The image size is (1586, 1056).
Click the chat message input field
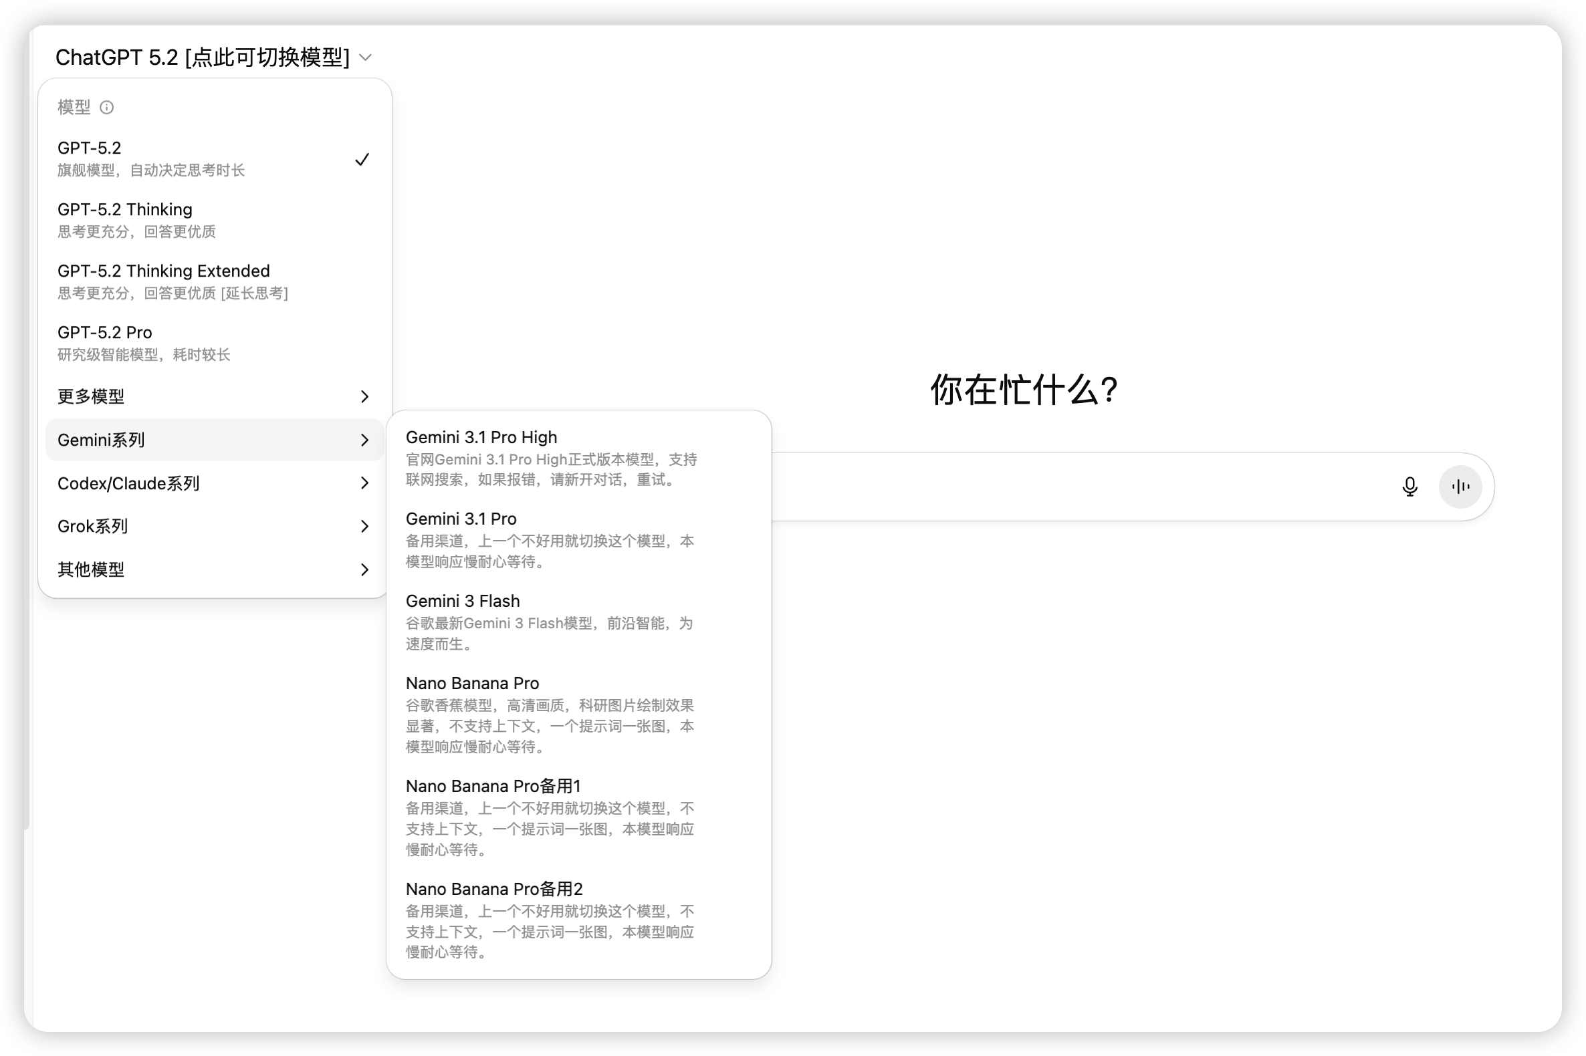click(1078, 487)
